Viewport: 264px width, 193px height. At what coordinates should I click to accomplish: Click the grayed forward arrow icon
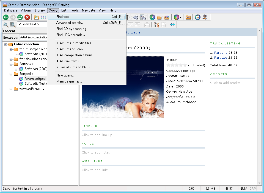tap(13, 17)
